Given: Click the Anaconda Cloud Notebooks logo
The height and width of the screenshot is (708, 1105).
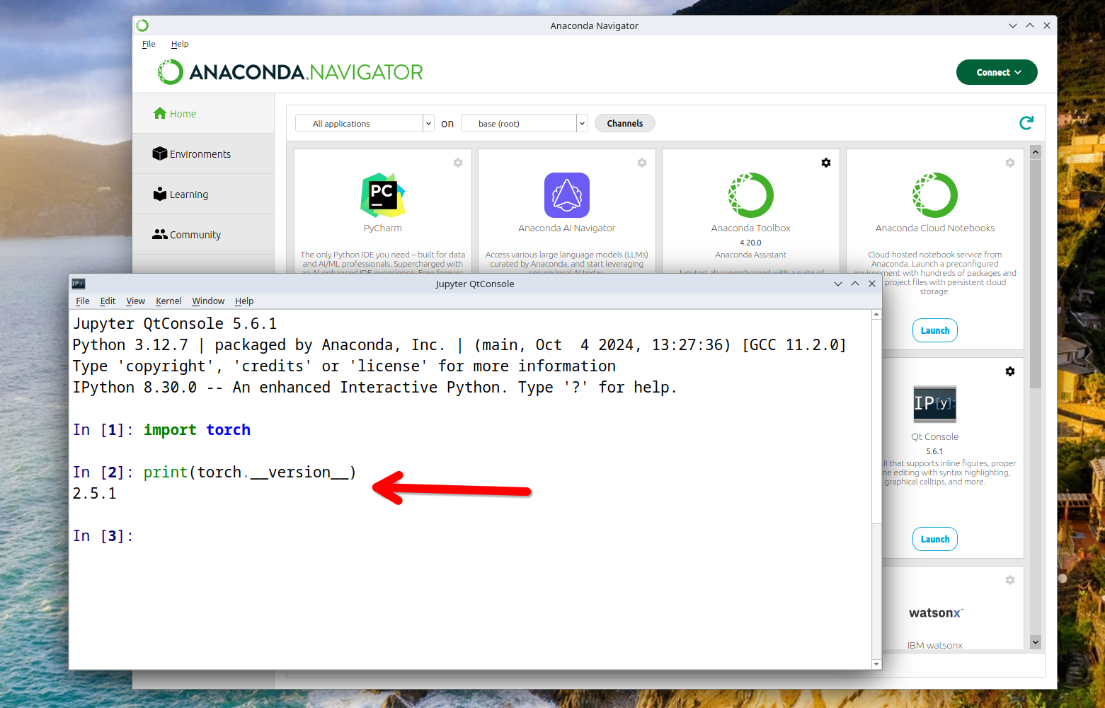Looking at the screenshot, I should (x=935, y=195).
